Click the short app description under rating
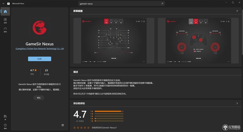Image resolution: width=243 pixels, height=132 pixels. click(x=39, y=87)
